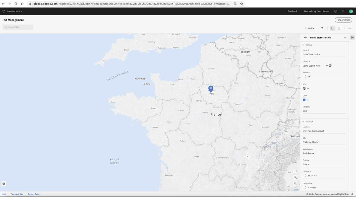The width and height of the screenshot is (356, 197).
Task: Click the browser back arrow
Action: (x=3, y=4)
